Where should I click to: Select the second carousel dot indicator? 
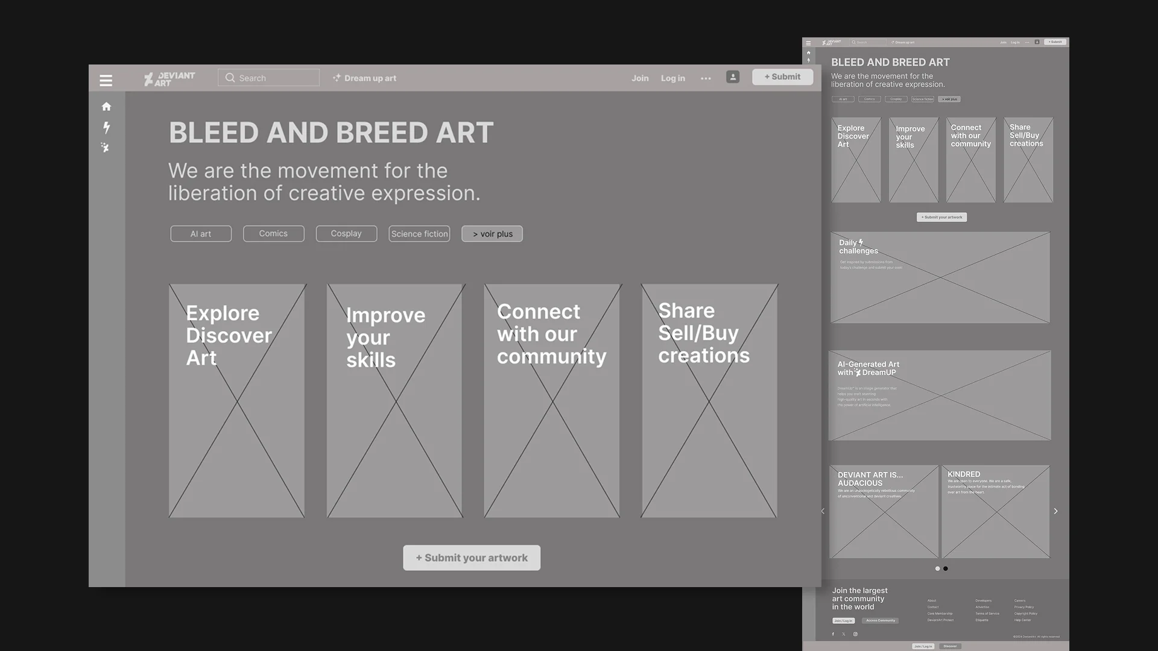946,568
